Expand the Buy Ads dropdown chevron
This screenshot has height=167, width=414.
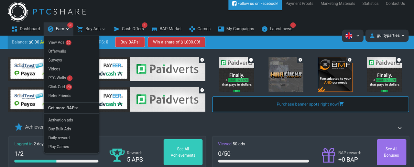pyautogui.click(x=104, y=29)
